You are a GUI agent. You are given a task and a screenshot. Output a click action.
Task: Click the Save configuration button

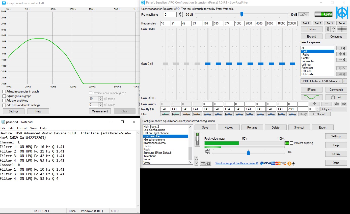point(205,127)
